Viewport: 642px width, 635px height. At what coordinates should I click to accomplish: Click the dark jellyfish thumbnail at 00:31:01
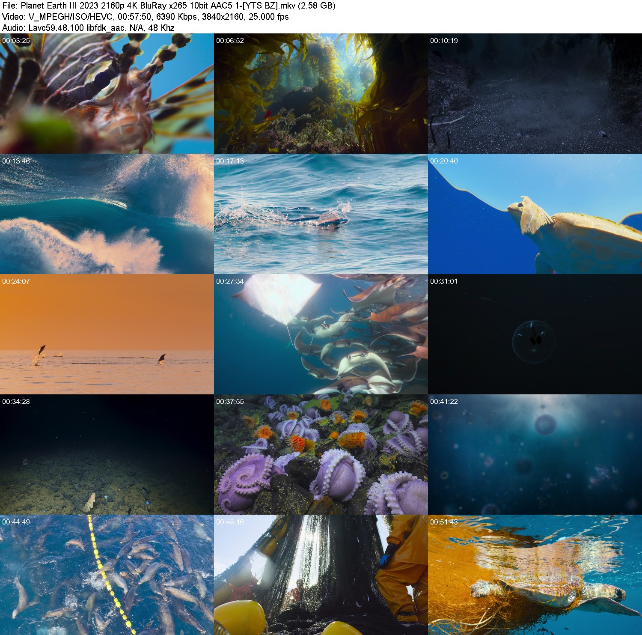[535, 334]
